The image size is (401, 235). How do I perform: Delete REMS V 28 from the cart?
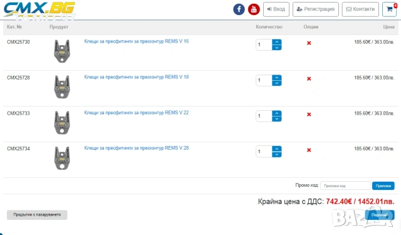(309, 150)
